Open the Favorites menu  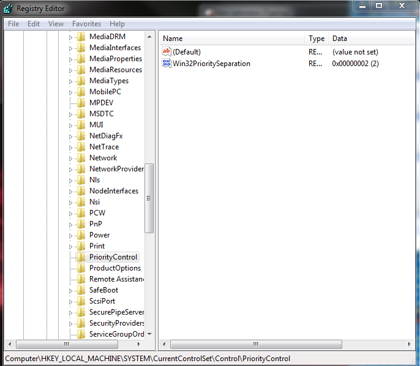(x=86, y=24)
